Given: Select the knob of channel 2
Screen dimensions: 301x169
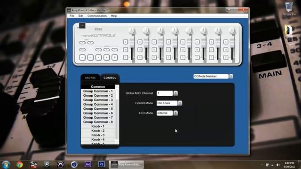Looking at the screenshot, I should 146,30.
